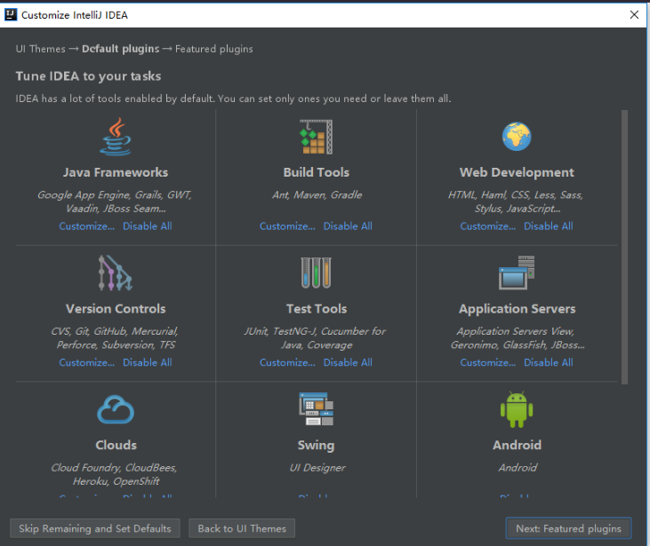Click 'UI Designer' description under Swing
Screen dimensions: 650x546
317,467
